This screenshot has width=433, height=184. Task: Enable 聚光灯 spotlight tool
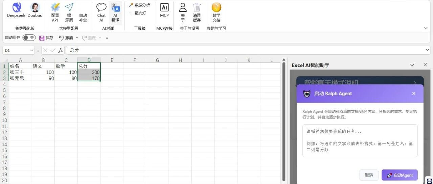137,13
